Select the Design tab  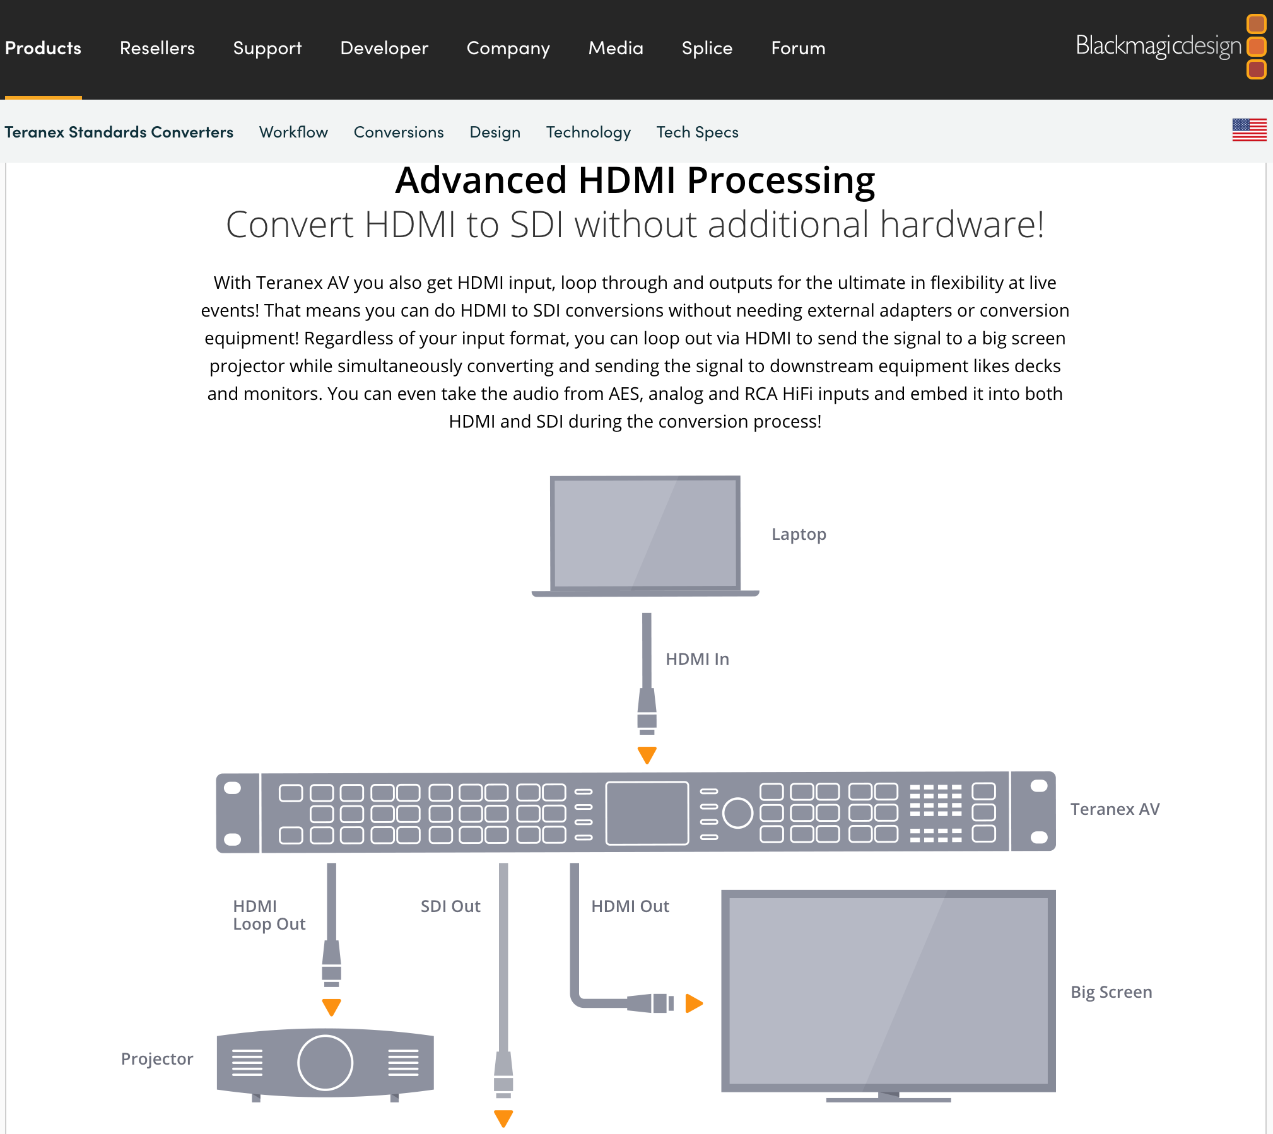495,131
